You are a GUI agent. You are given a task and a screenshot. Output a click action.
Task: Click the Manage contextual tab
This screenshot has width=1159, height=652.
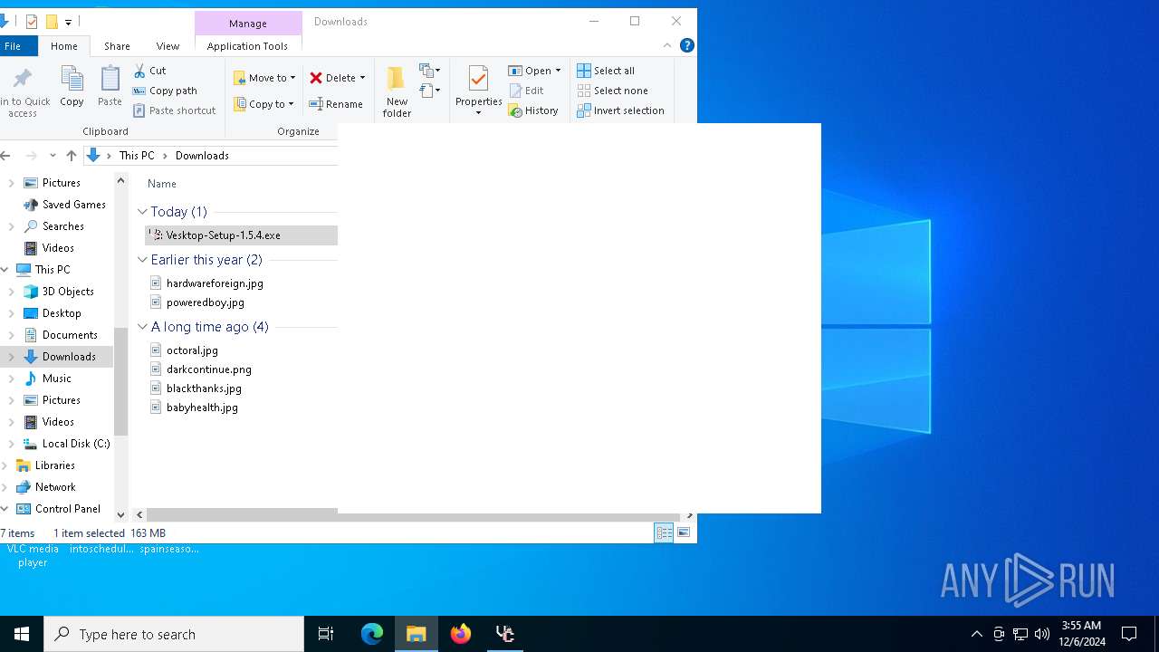(248, 24)
